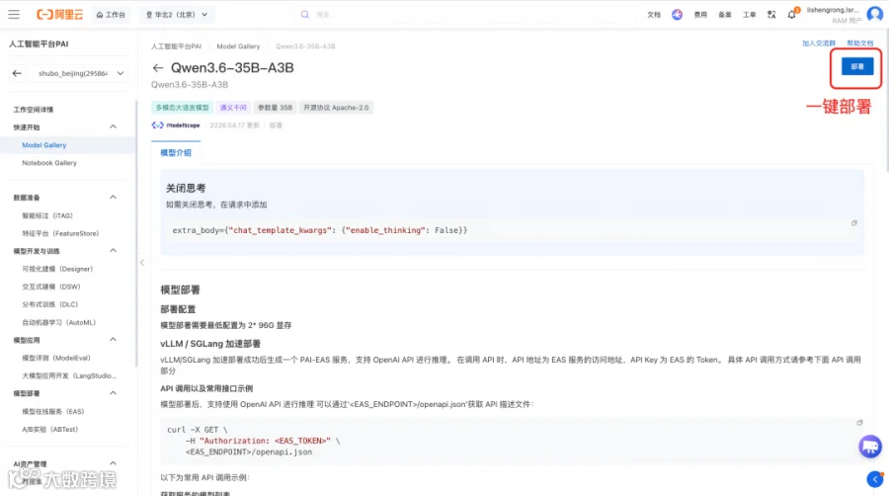Collapse the AI资产管理 sidebar section
This screenshot has height=496, width=889.
(x=113, y=463)
